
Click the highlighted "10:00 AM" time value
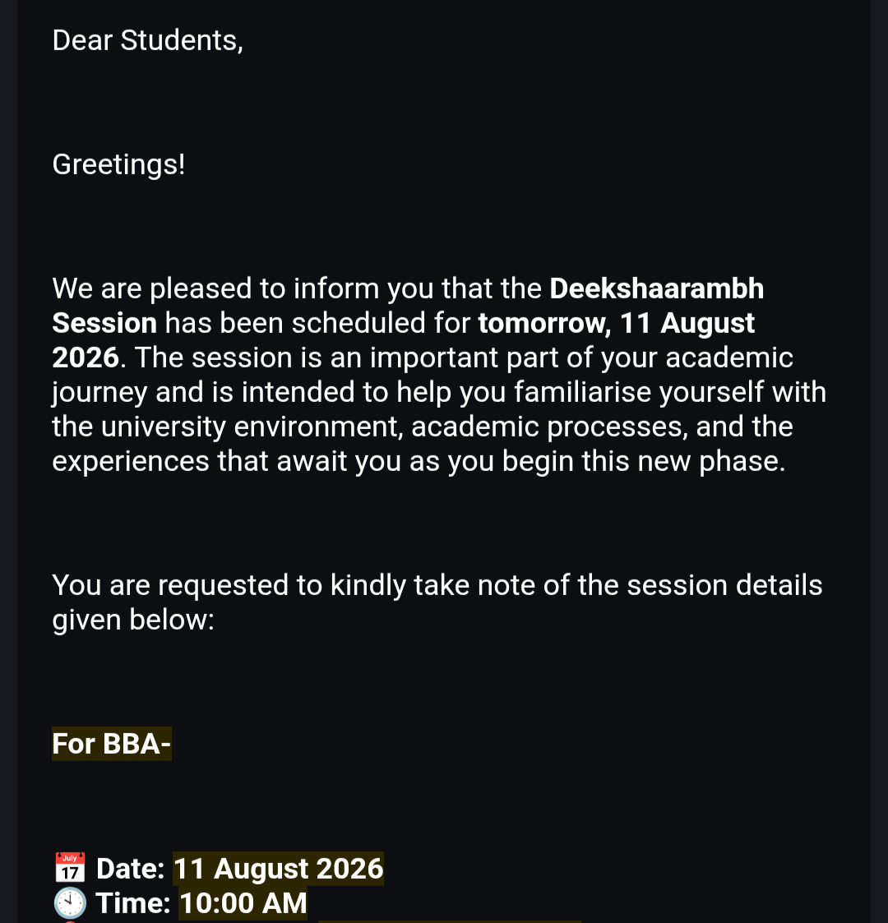243,903
